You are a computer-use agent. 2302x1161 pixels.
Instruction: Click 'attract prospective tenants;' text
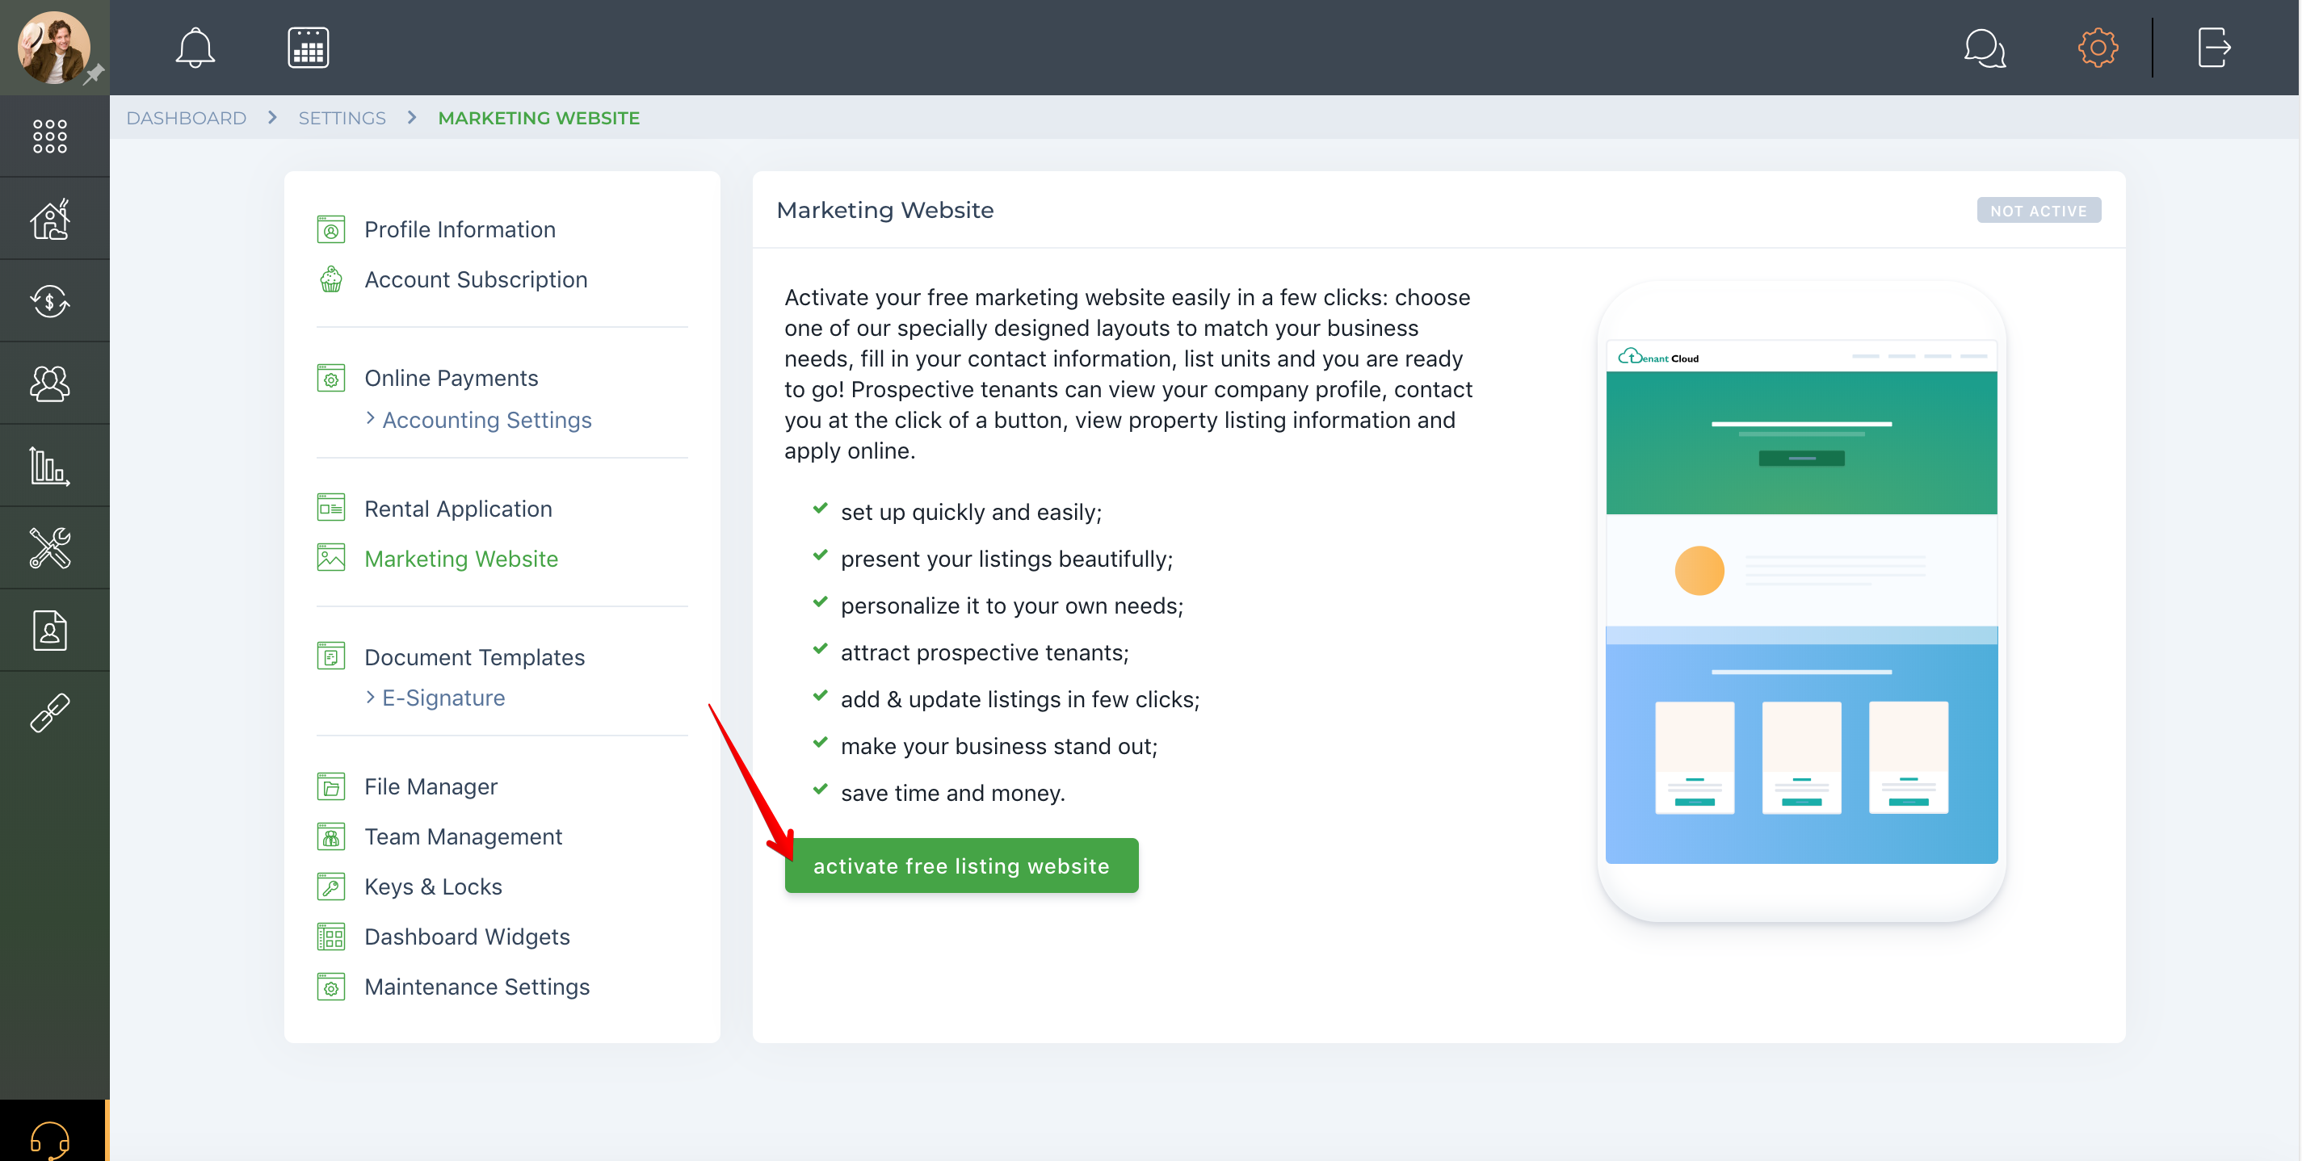pyautogui.click(x=985, y=653)
